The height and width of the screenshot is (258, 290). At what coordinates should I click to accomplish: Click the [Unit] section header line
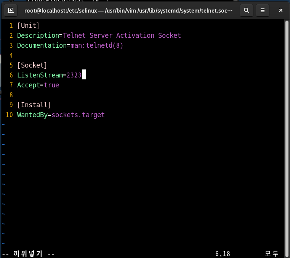pyautogui.click(x=28, y=26)
